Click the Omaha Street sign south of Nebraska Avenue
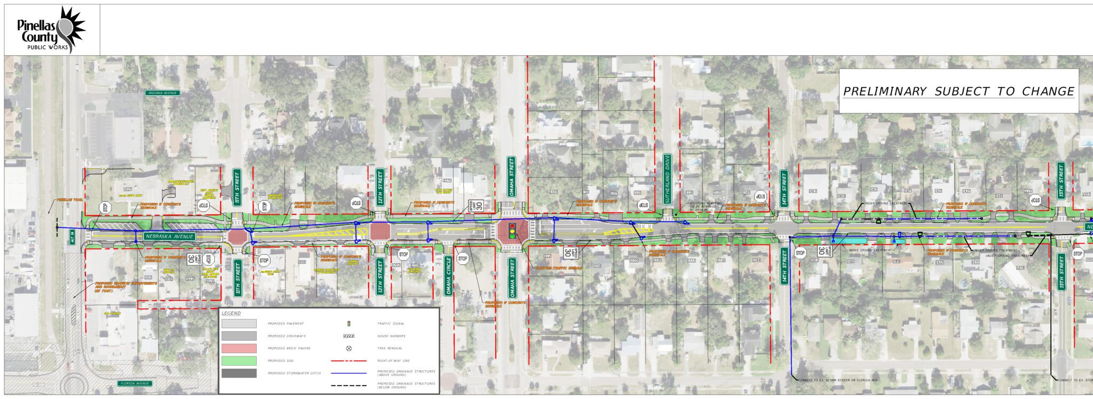Image resolution: width=1093 pixels, height=399 pixels. click(512, 278)
